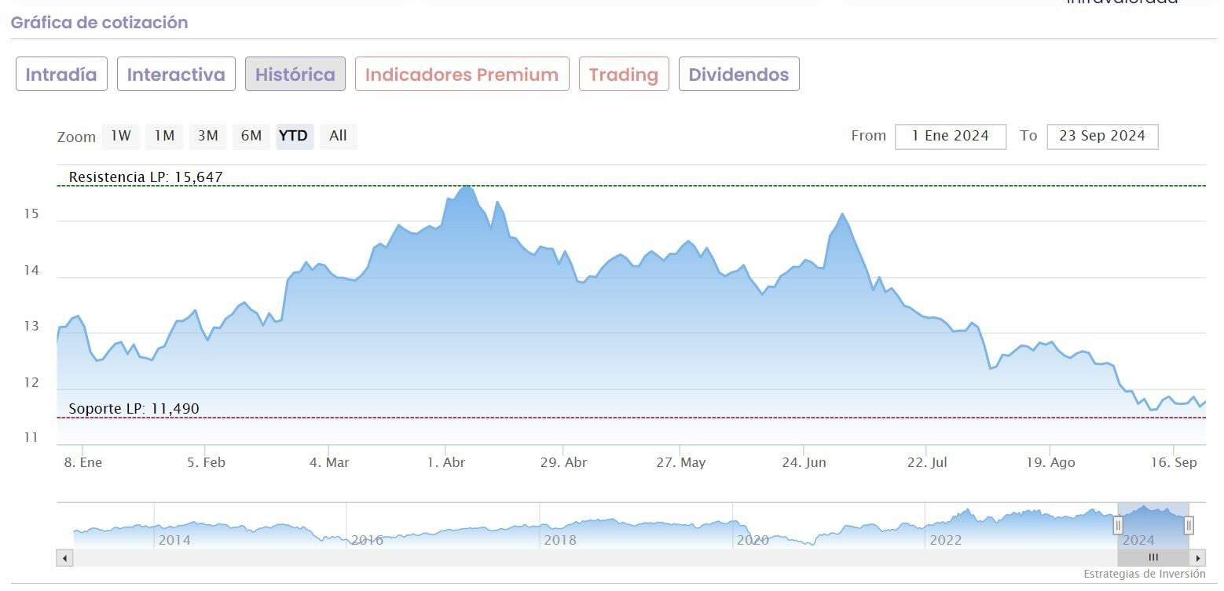The image size is (1224, 591).
Task: Click the scrollbar left arrow
Action: 64,558
